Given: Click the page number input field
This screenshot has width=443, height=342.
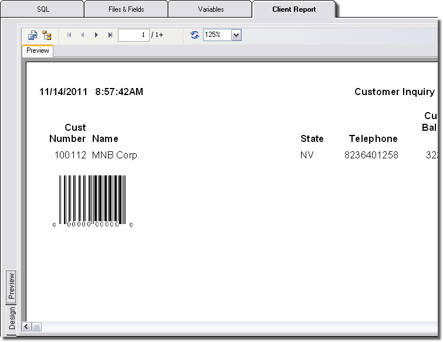Looking at the screenshot, I should 133,35.
